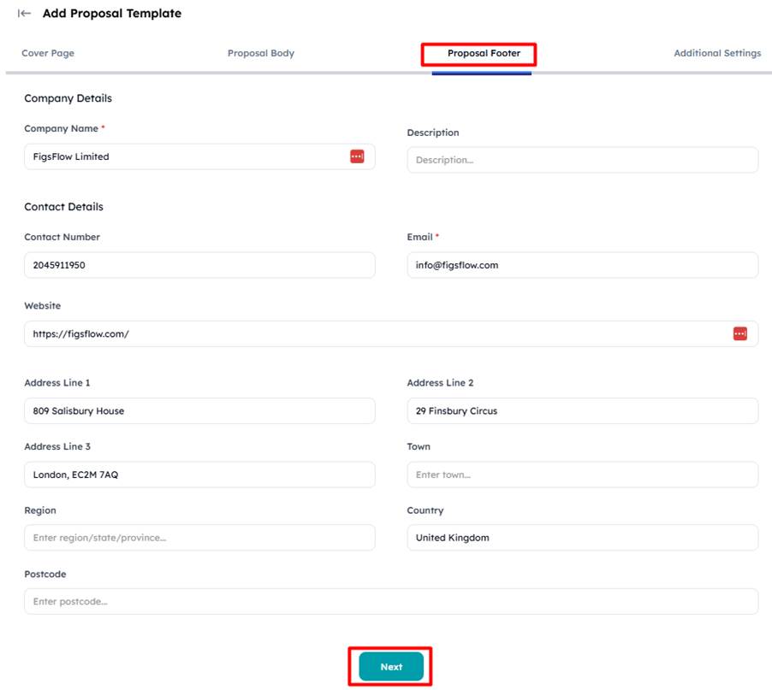Focus the Postcode input field
Screen dimensions: 772x690
point(391,601)
